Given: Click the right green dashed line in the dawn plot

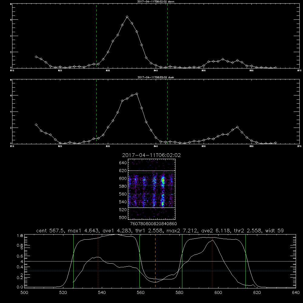Looking at the screenshot, I should (x=167, y=36).
